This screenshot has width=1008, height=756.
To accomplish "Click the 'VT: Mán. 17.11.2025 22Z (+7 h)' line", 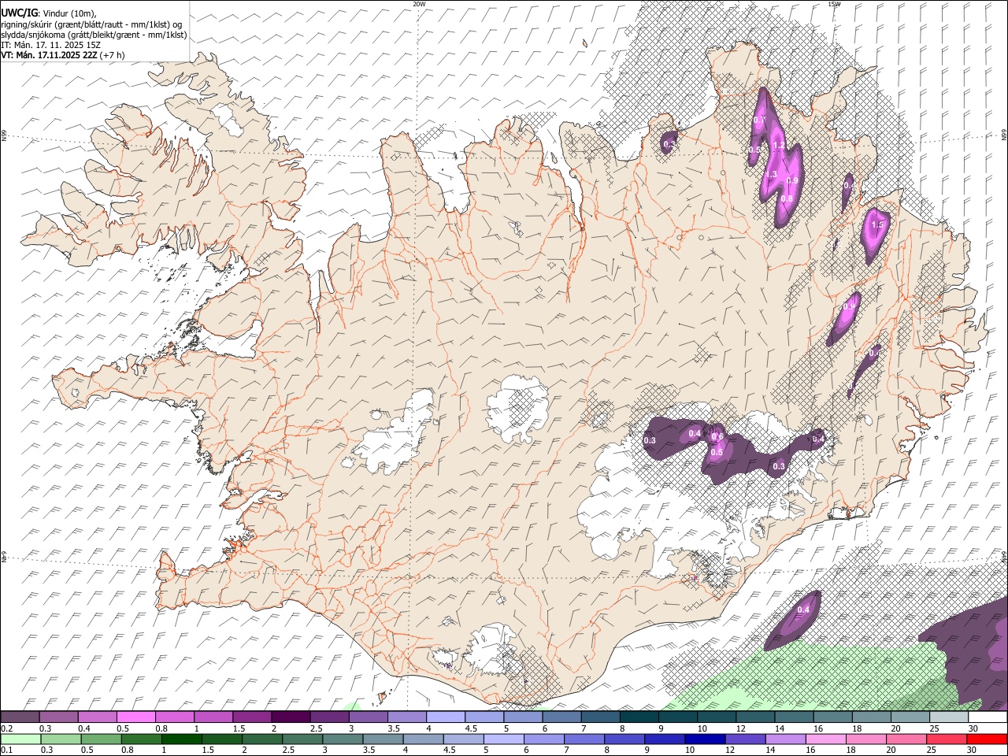I will [63, 55].
